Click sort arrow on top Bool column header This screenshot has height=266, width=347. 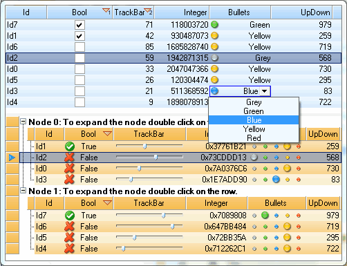coord(106,10)
